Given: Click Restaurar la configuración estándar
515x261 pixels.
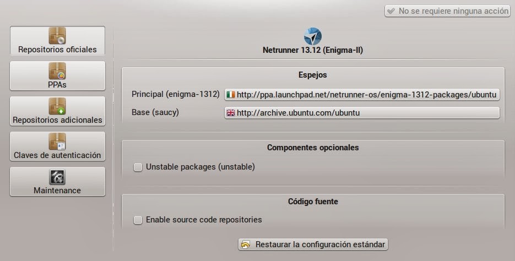Looking at the screenshot, I should coord(313,244).
